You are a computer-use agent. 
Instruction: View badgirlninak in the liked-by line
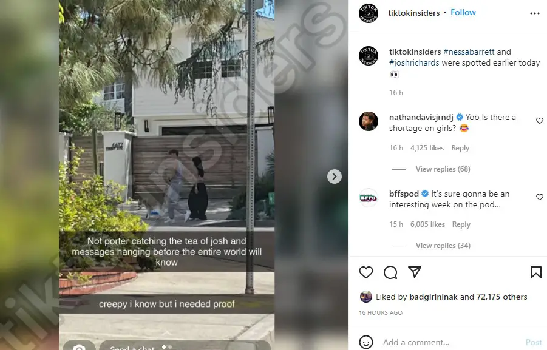click(433, 297)
